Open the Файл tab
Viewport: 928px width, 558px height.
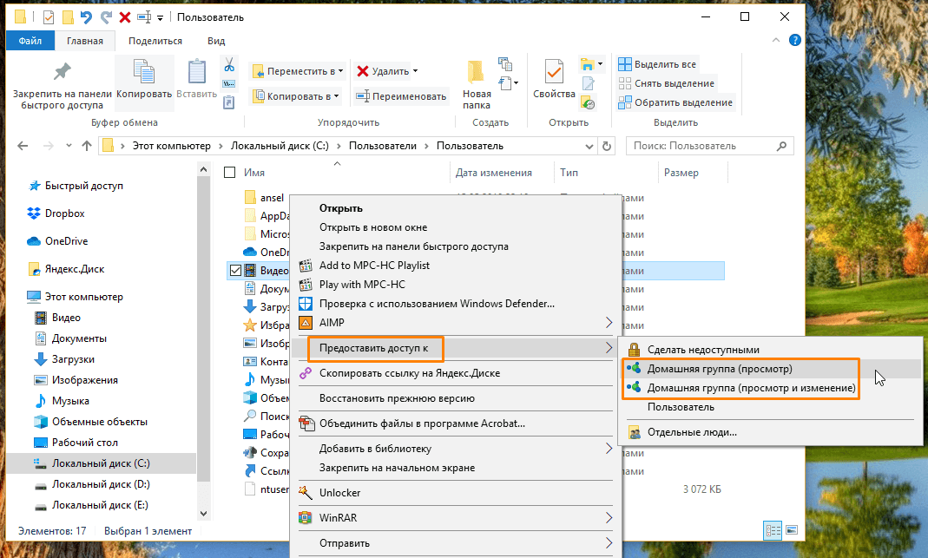30,40
